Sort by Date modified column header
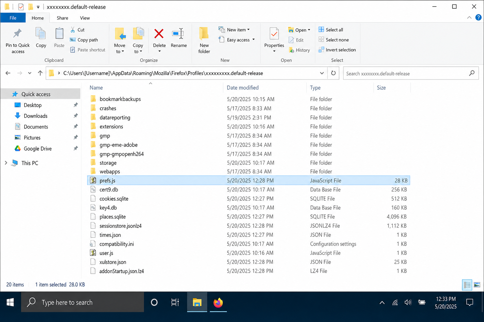The height and width of the screenshot is (322, 484). pos(243,88)
